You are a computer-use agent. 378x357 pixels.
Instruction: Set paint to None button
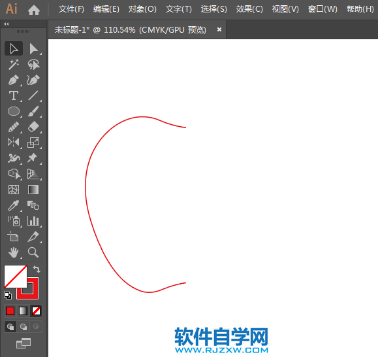(36, 311)
